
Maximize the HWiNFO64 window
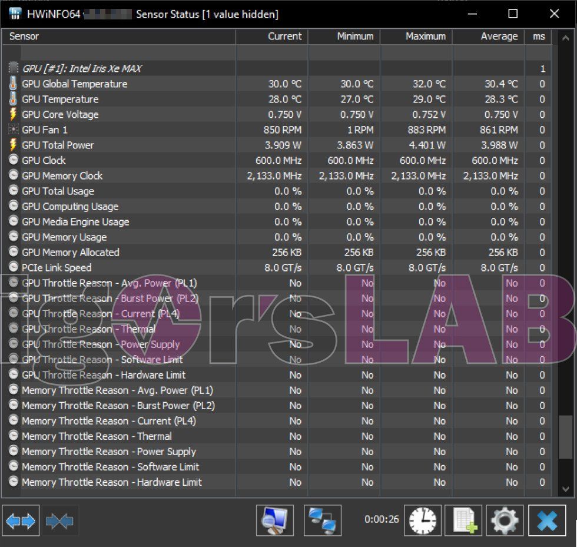[x=513, y=14]
